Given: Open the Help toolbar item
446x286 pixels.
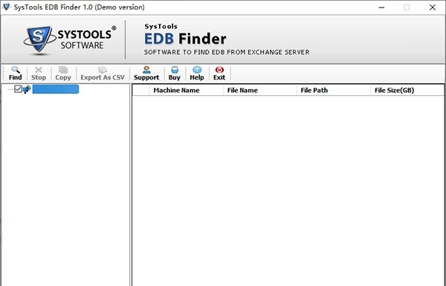Looking at the screenshot, I should click(x=197, y=74).
